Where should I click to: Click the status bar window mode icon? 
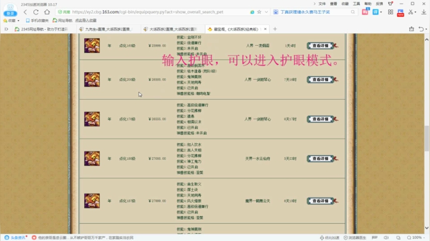click(x=398, y=237)
